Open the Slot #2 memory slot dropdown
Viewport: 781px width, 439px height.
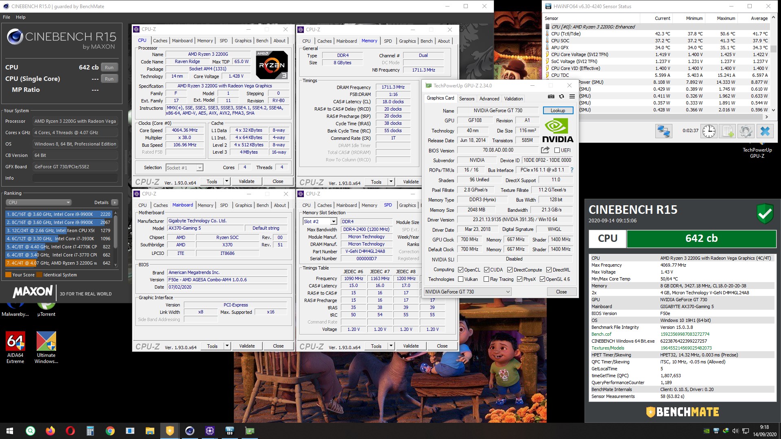click(320, 222)
